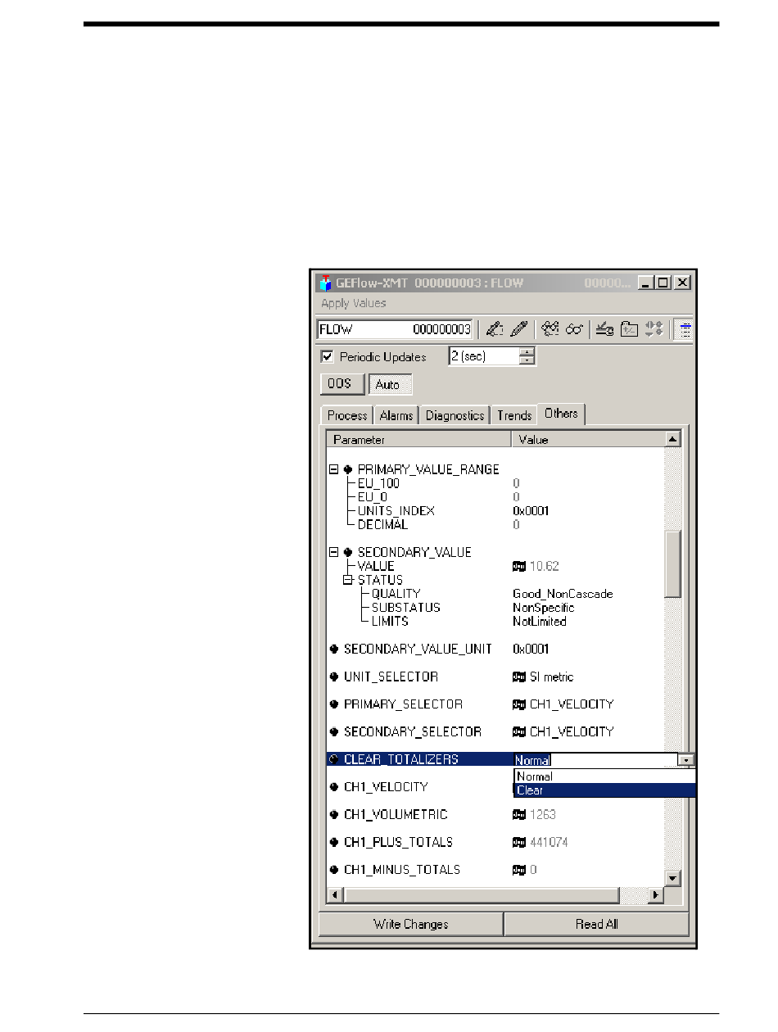Image resolution: width=778 pixels, height=1032 pixels.
Task: Click the pencil-with-dotted-box toolbar icon
Action: 495,329
